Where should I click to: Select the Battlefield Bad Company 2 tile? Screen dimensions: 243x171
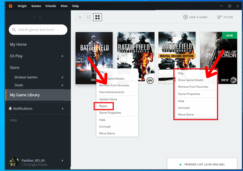(x=136, y=58)
